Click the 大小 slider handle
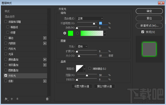 coord(79,56)
